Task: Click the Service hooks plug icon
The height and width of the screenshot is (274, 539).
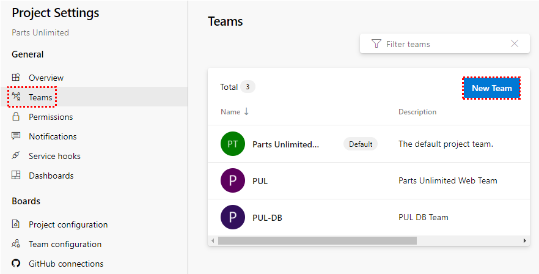Action: (16, 155)
